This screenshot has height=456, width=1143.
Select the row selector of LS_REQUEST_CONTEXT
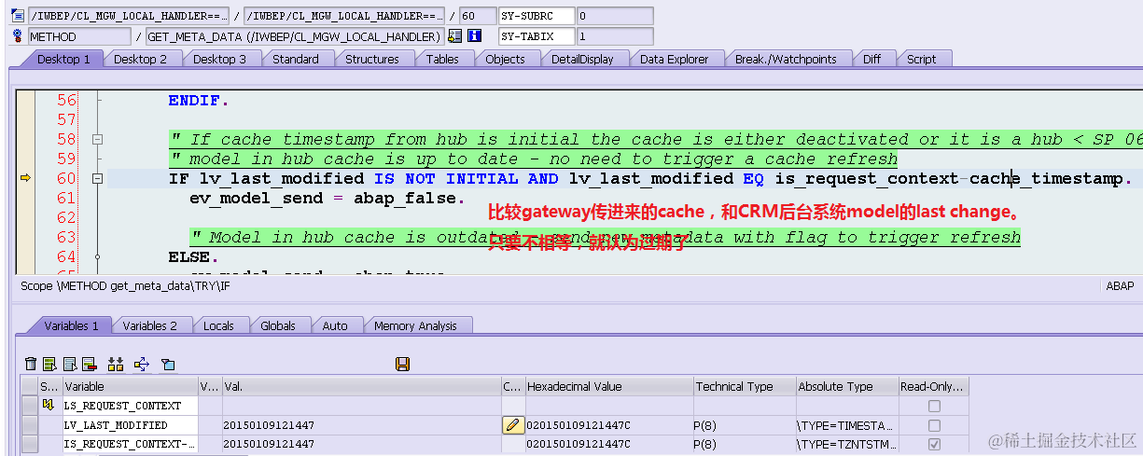pos(29,406)
